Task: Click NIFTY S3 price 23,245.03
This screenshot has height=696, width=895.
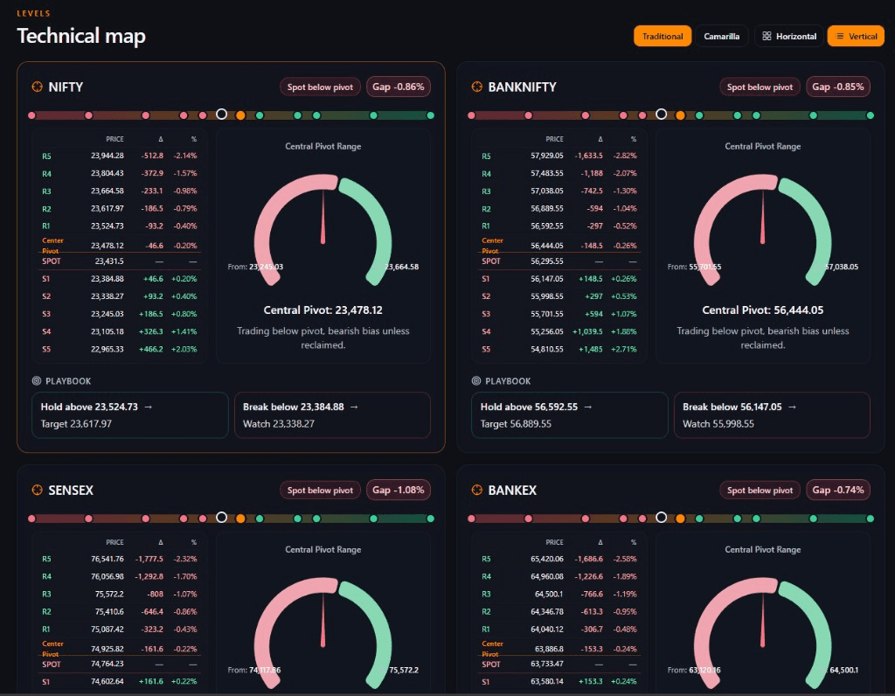Action: click(x=108, y=314)
